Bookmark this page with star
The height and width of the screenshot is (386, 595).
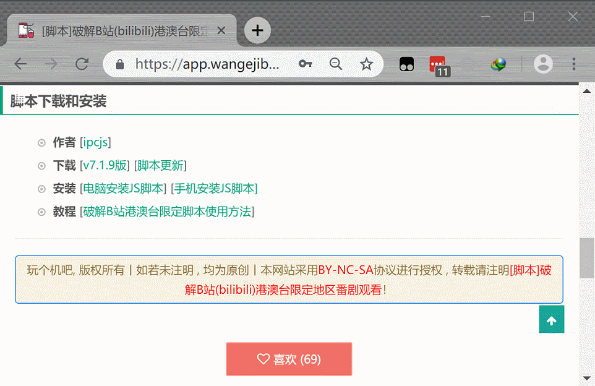click(366, 64)
